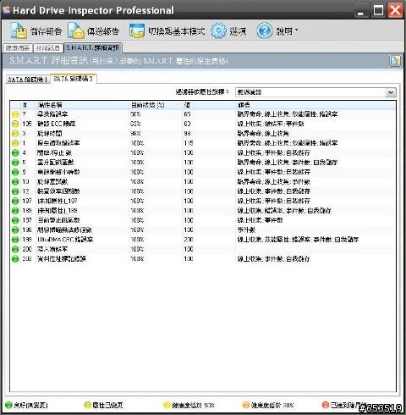Screen dimensions: 406x415
Task: Click green status icon of attribute 4
Action: [15, 152]
